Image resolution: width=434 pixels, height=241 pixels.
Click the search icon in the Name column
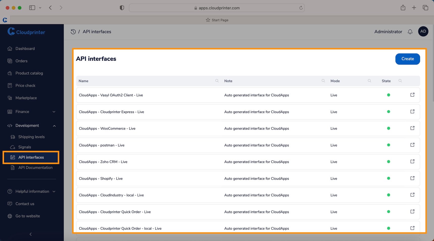217,81
